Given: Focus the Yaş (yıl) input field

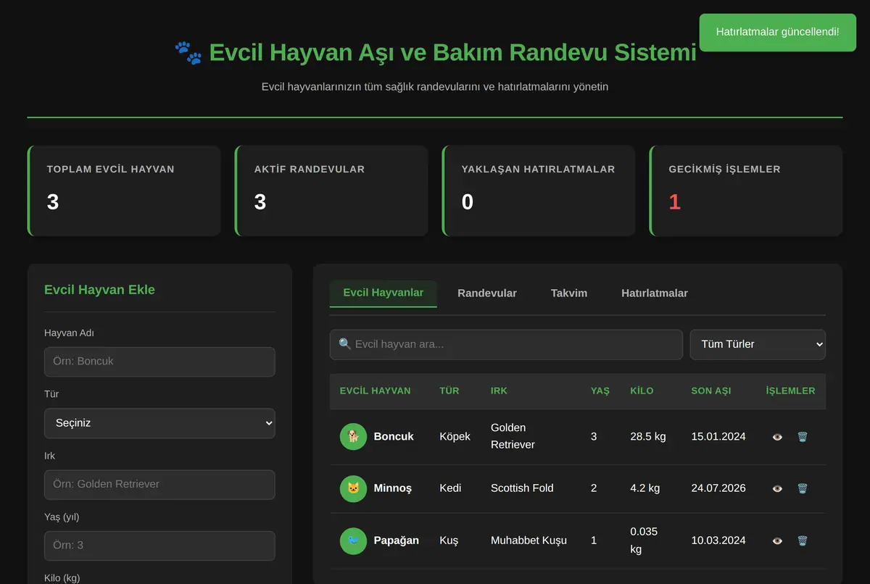Looking at the screenshot, I should pos(159,546).
